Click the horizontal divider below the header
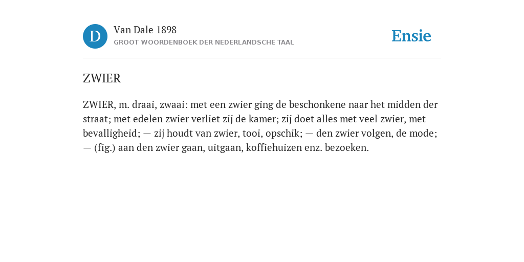The height and width of the screenshot is (262, 524). point(262,58)
